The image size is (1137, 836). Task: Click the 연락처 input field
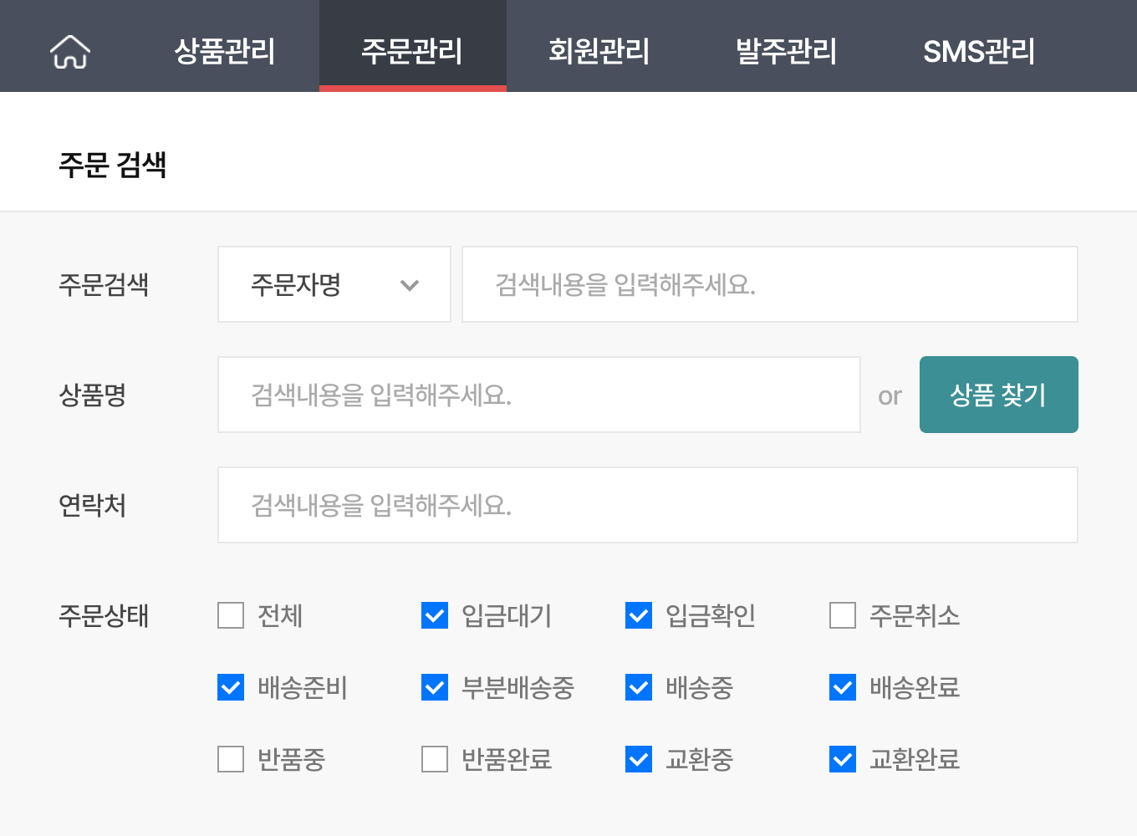[x=647, y=505]
